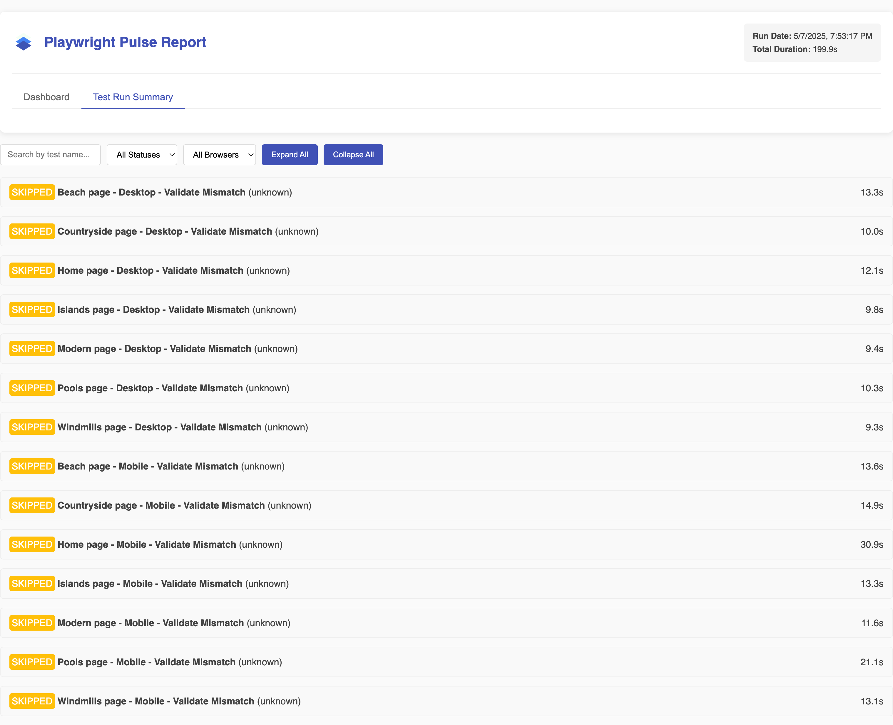Click SKIPPED badge on Islands Desktop test
The height and width of the screenshot is (725, 893).
(32, 310)
